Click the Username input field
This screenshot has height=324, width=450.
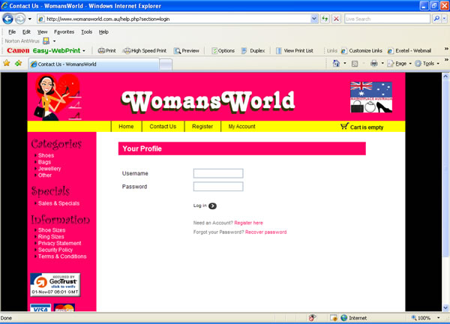217,173
